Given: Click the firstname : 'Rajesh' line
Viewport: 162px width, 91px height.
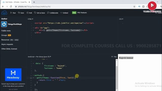Looking at the screenshot, I should (x=55, y=66).
